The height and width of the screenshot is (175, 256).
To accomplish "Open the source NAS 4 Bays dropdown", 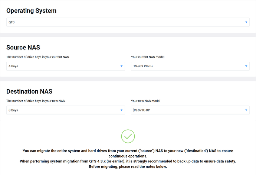I will (x=66, y=66).
